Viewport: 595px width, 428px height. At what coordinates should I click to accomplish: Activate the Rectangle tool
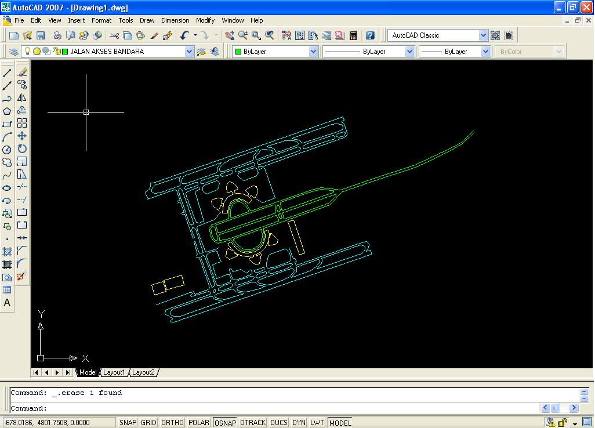(7, 123)
